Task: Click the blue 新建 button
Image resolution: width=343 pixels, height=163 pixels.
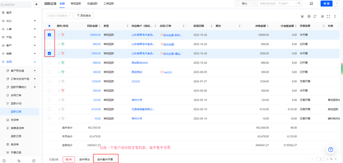Action: click(x=326, y=3)
